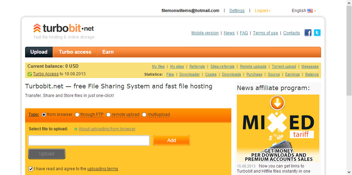The image size is (352, 175).
Task: View Balance statistics
Action: click(x=312, y=74)
